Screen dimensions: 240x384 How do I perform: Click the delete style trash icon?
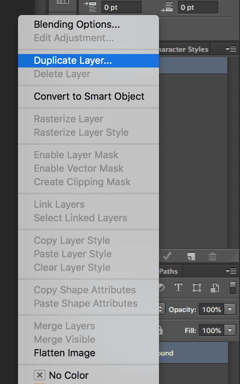[x=212, y=256]
